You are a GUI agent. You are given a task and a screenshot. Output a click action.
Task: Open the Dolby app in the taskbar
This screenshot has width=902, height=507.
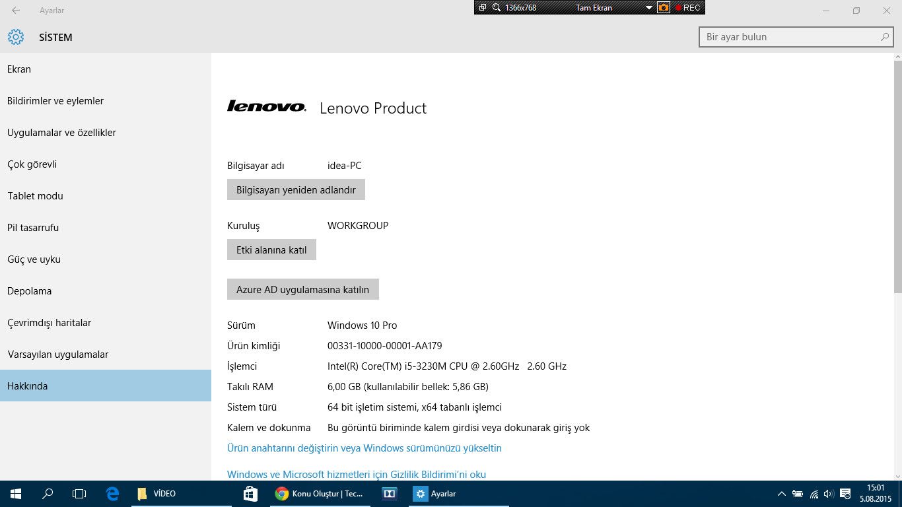point(390,494)
